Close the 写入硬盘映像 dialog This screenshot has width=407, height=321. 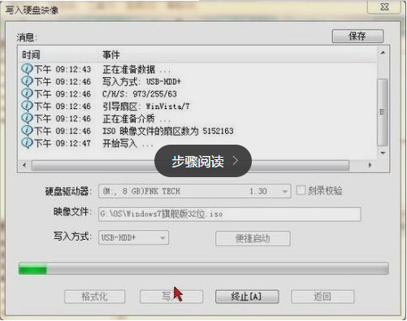tap(384, 7)
